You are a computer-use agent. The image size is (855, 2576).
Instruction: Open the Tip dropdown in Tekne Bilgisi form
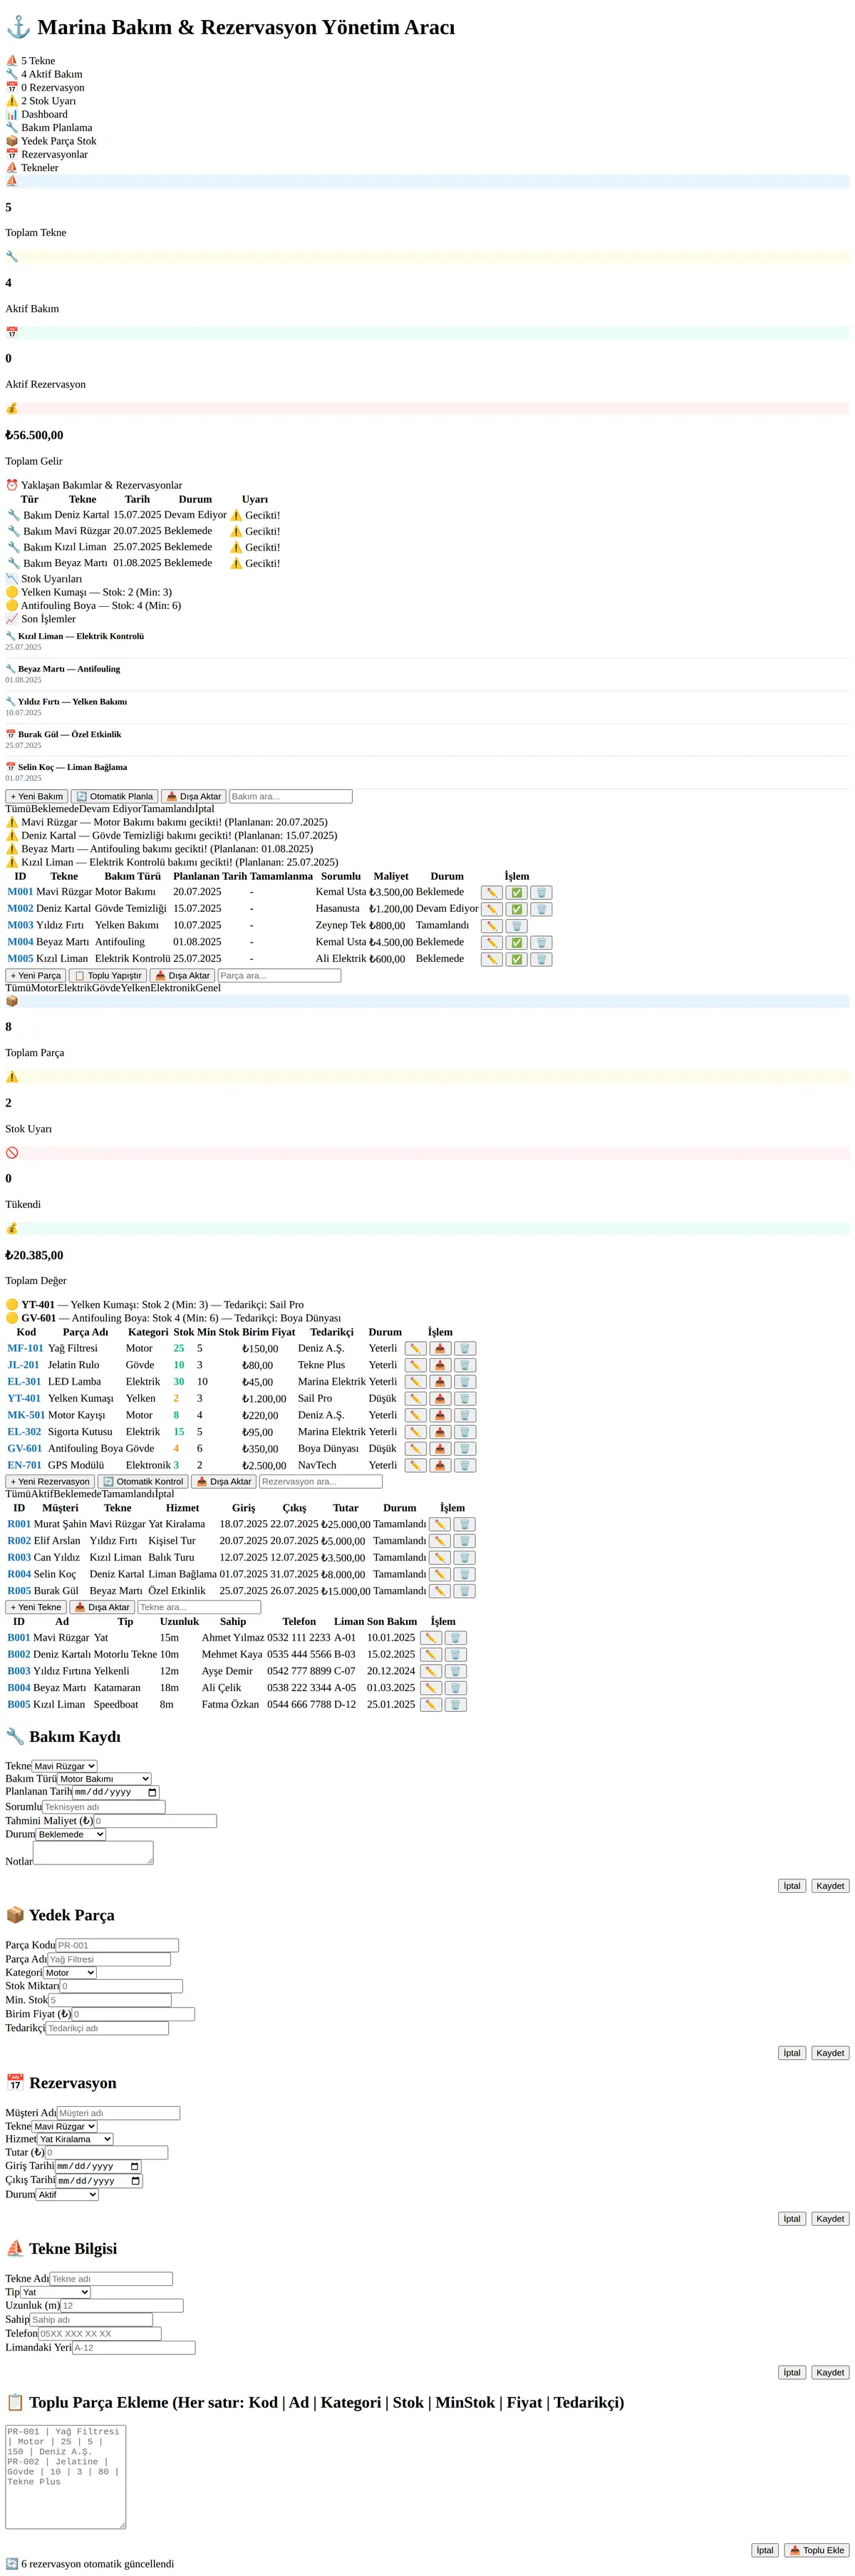(x=56, y=2292)
